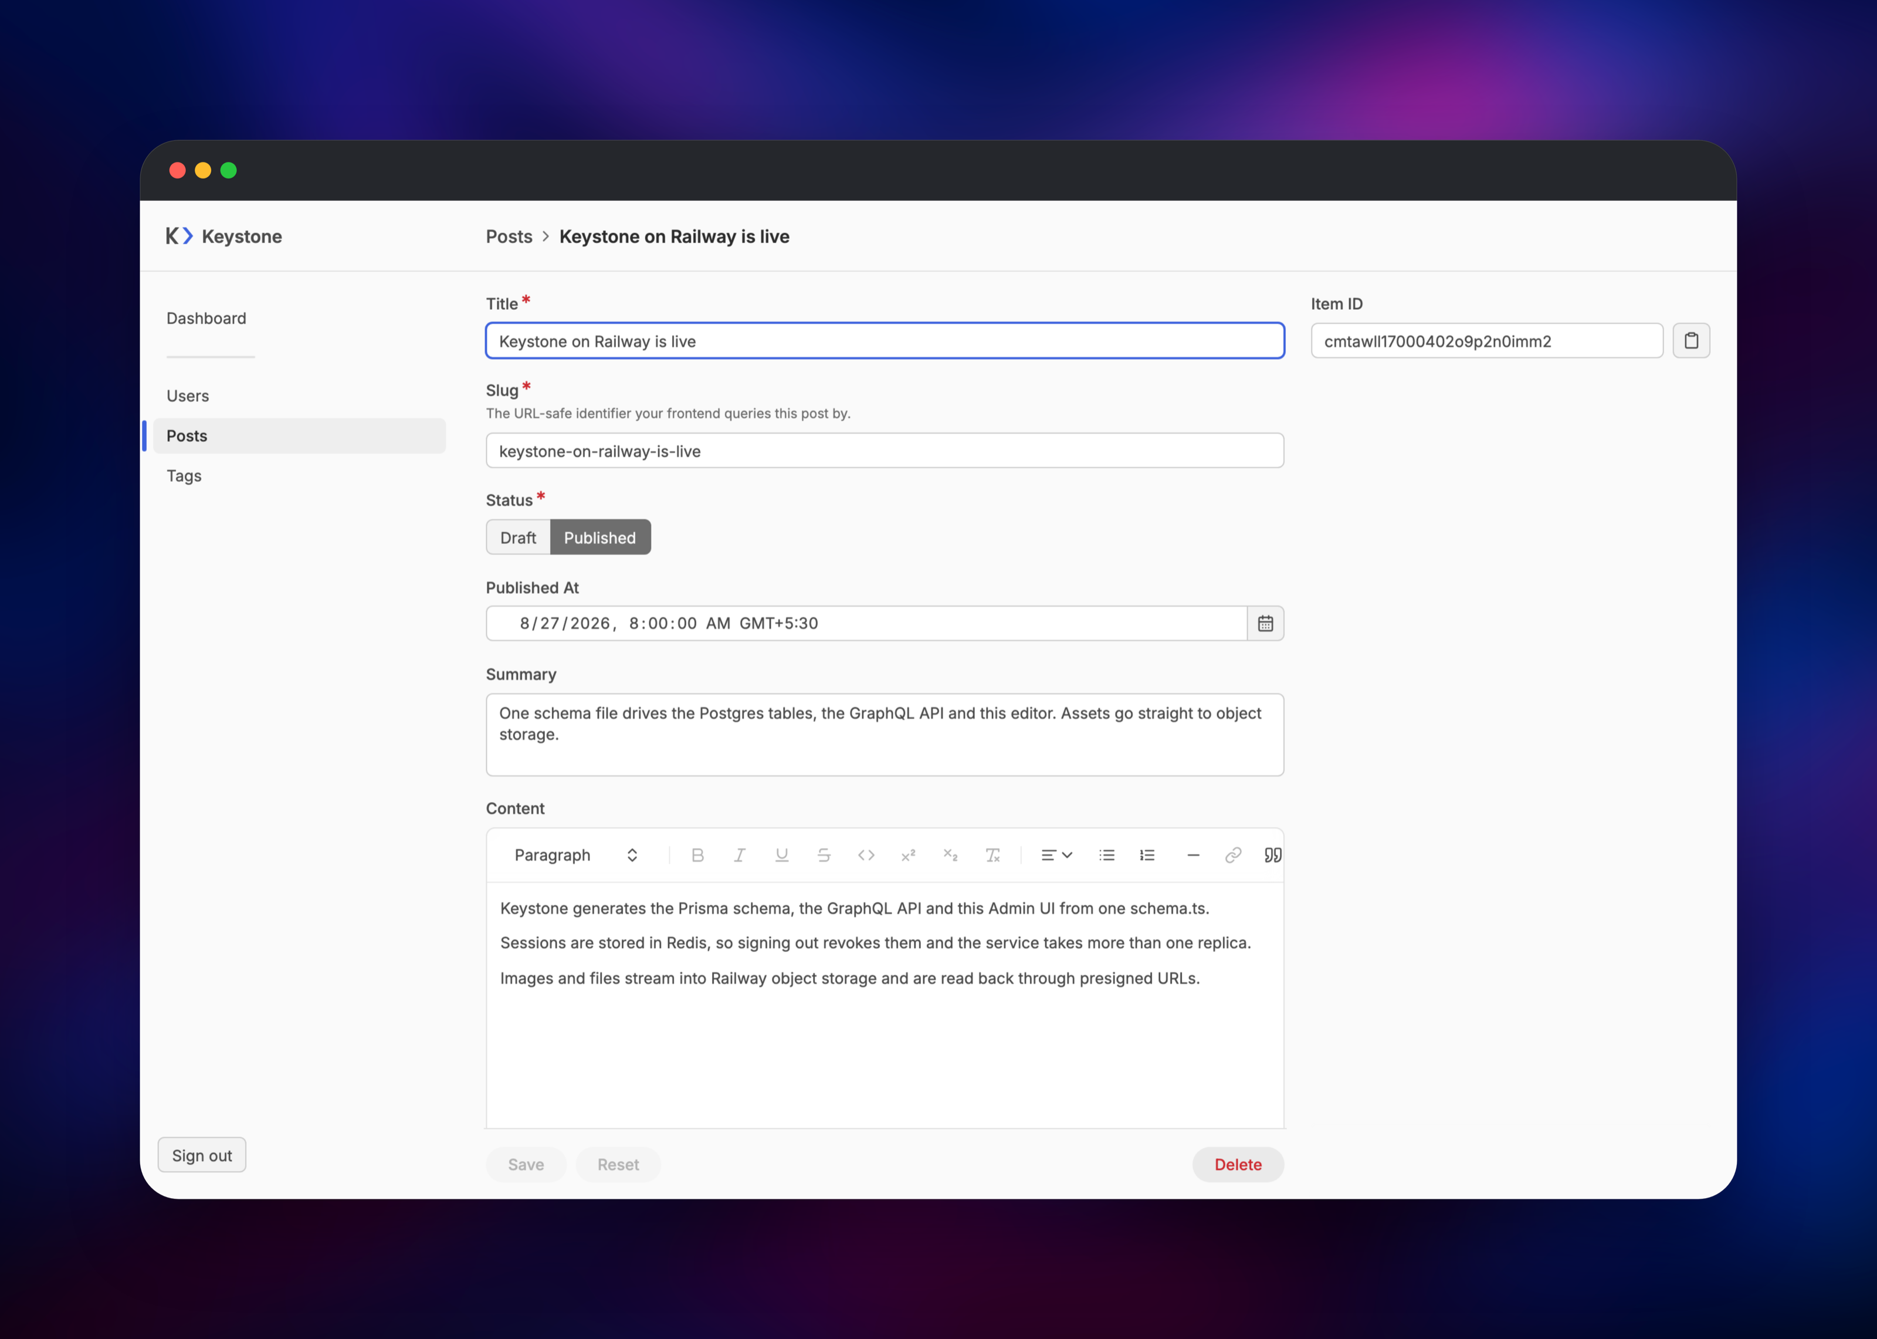Image resolution: width=1877 pixels, height=1339 pixels.
Task: Click the paragraph starting 'Keystone generates the Prisma'
Action: [855, 908]
